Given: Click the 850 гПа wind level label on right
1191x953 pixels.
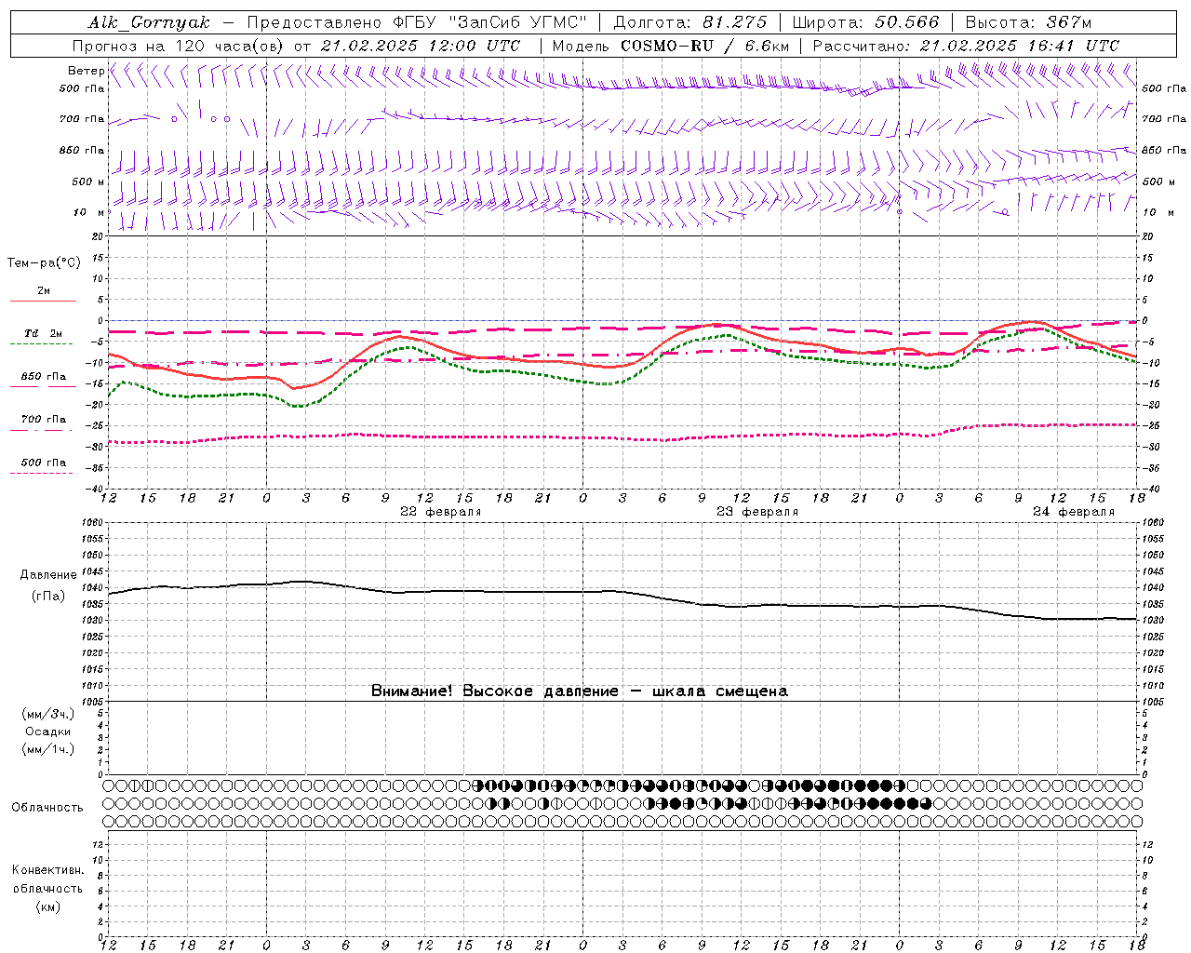Looking at the screenshot, I should (1164, 150).
